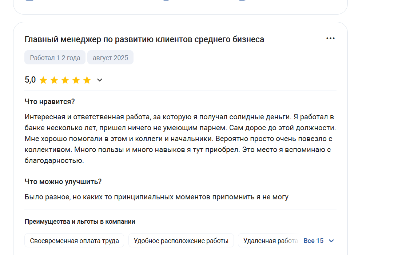Open review title "Главный менеджер по развитию клиентов"

(144, 39)
